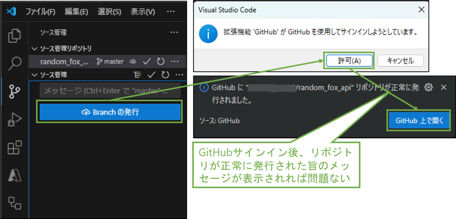This screenshot has width=456, height=219.
Task: Click the ソース管理 panel title
Action: click(54, 33)
